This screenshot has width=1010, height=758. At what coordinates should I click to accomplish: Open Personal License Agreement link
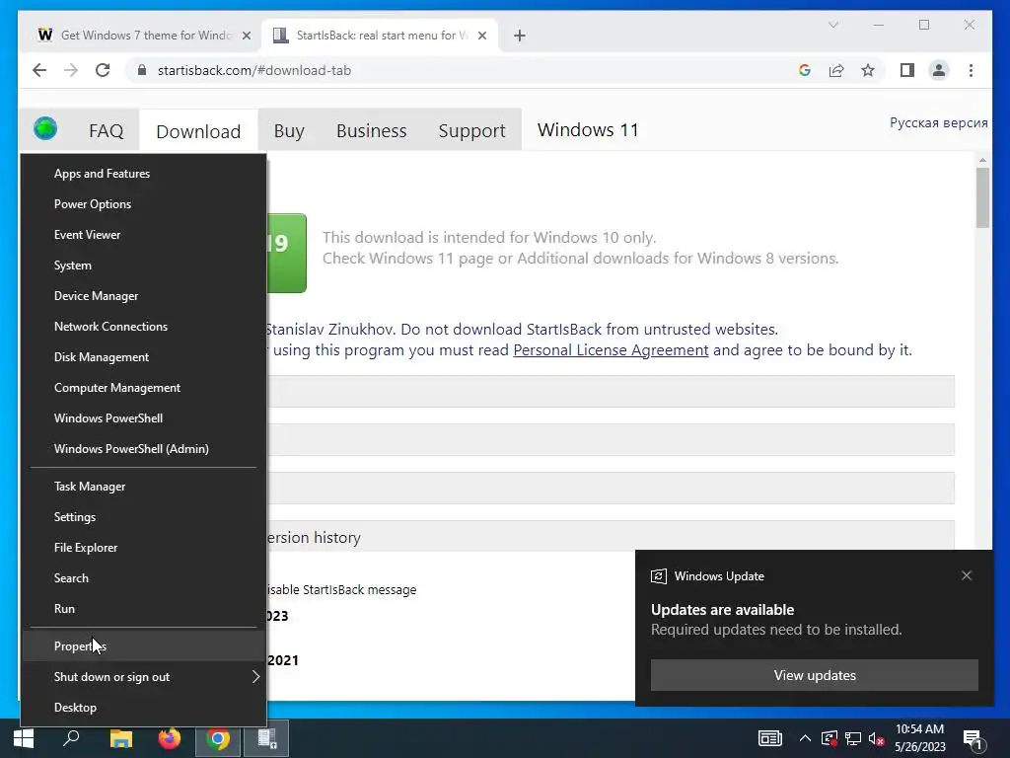(611, 350)
